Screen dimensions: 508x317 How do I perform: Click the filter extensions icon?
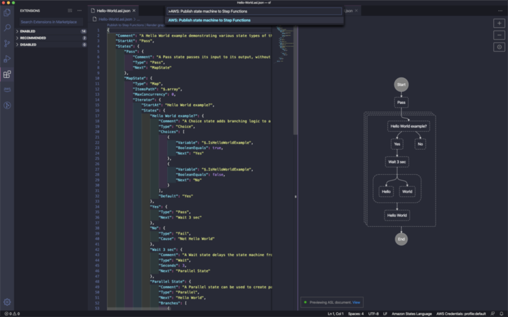[70, 11]
